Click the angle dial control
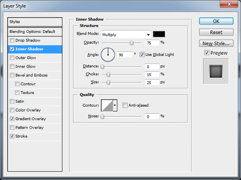The height and width of the screenshot is (180, 241). pos(108,55)
